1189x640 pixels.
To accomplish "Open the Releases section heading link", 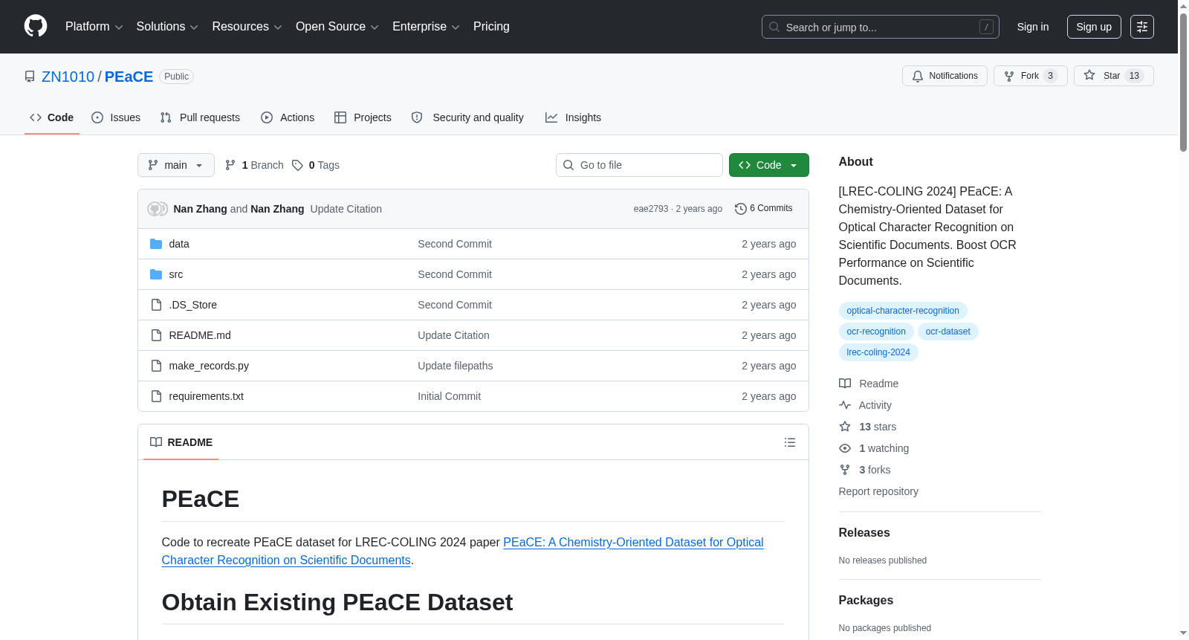I will (864, 533).
